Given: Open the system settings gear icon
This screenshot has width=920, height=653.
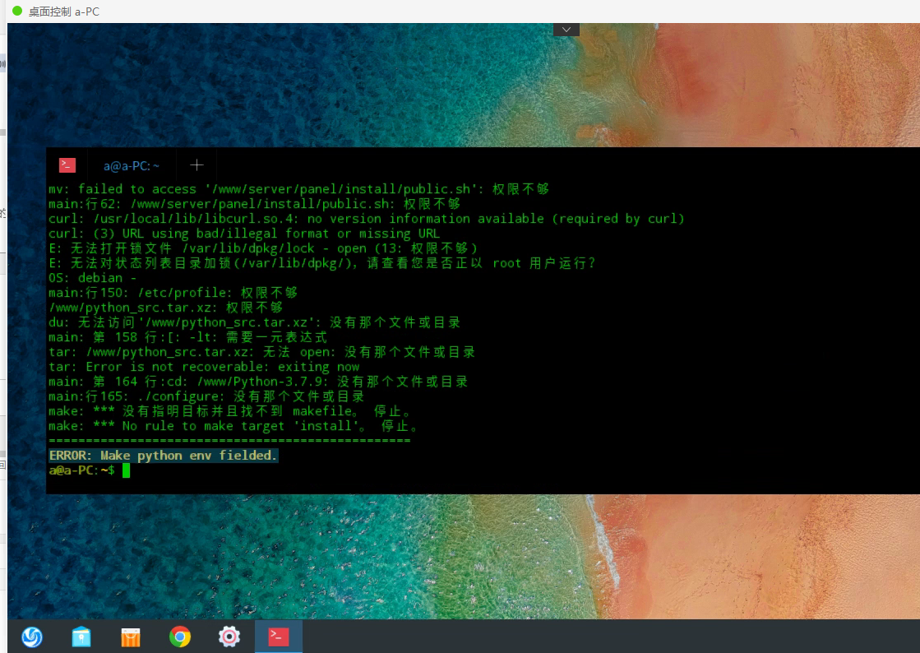Looking at the screenshot, I should (x=229, y=637).
